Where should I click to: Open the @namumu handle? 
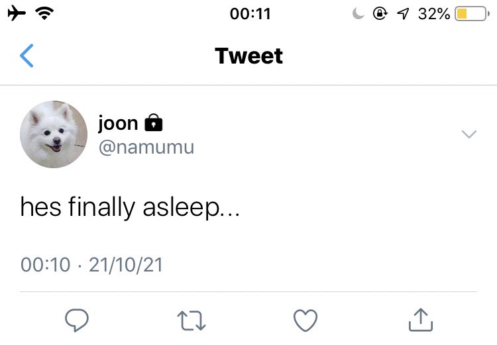coord(146,147)
